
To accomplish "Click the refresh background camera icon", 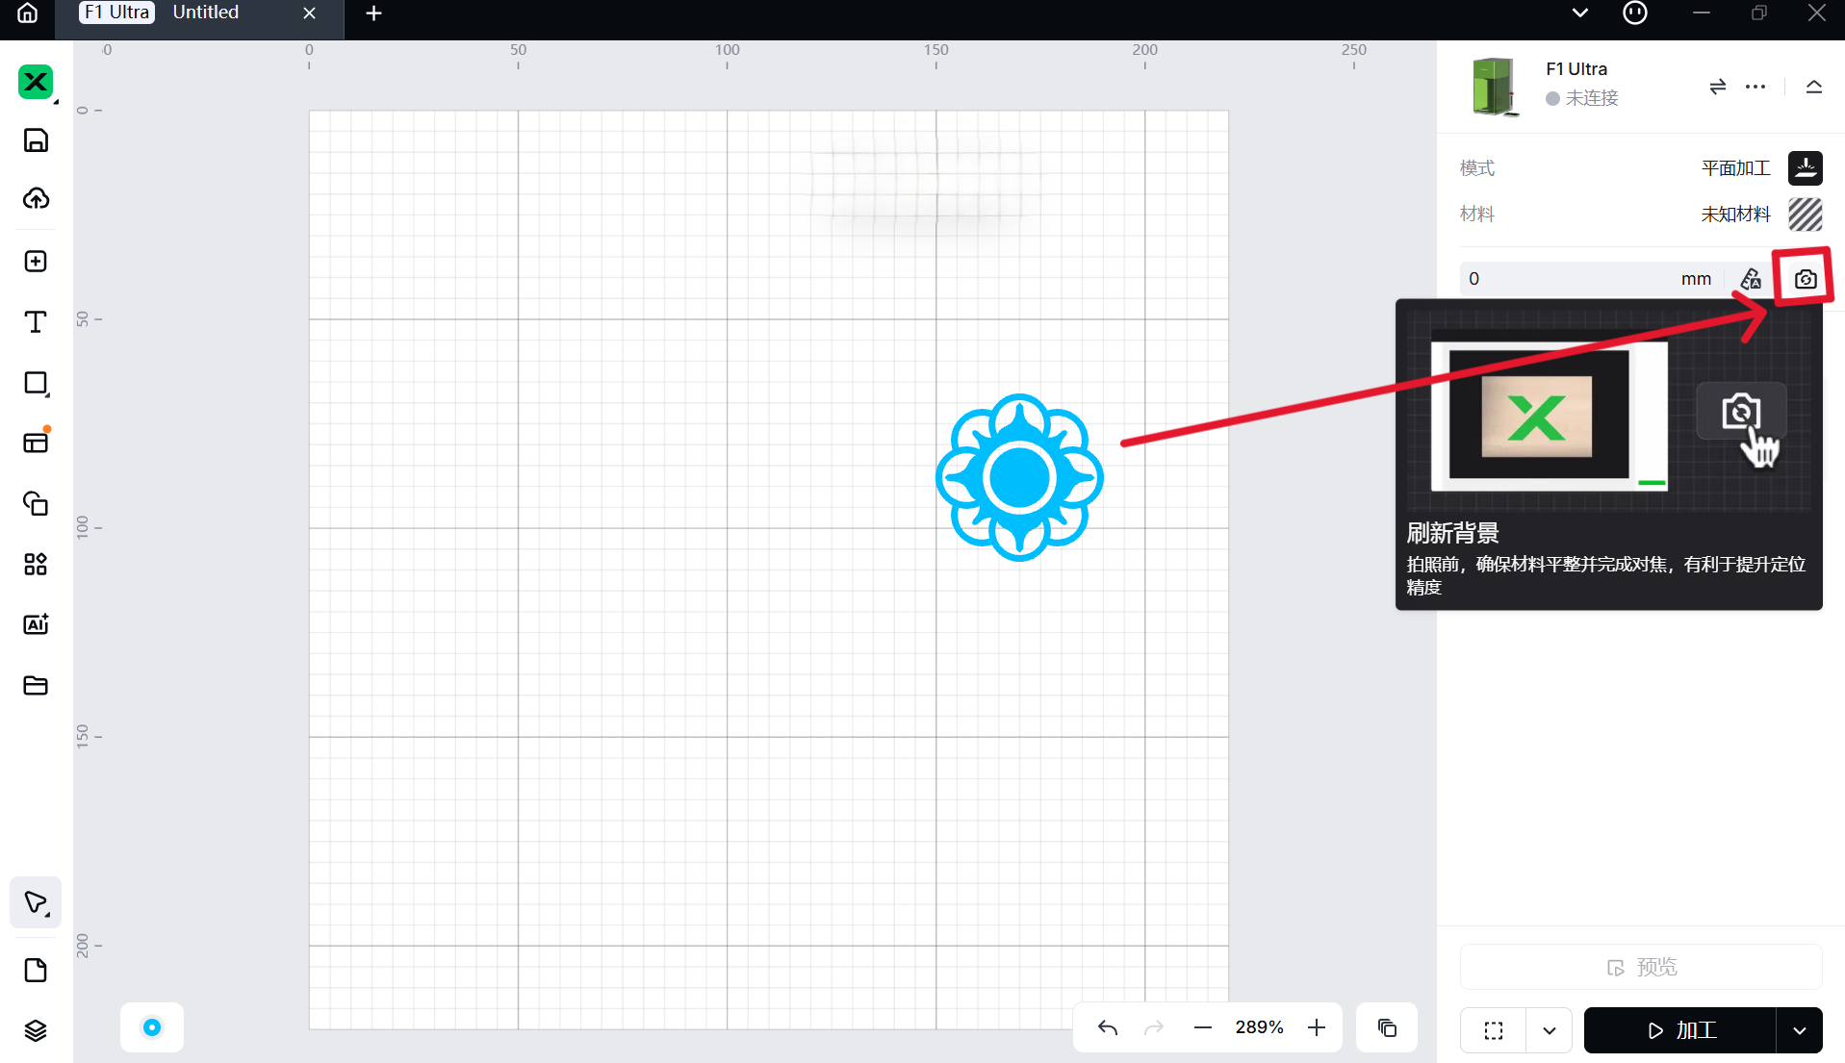I will 1805,279.
